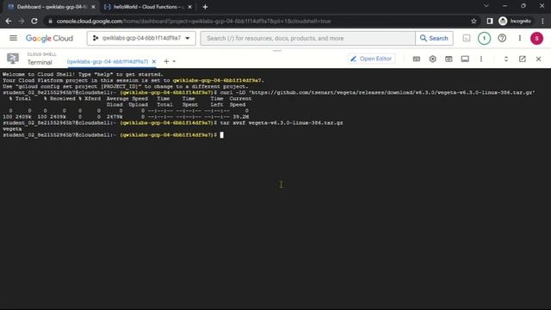Close the qwiklabs terminal session tab
The image size is (551, 310).
(x=153, y=61)
